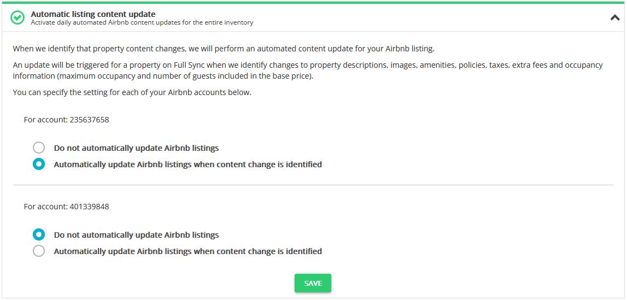This screenshot has height=300, width=627.
Task: Click the green checkmark status icon
Action: (x=18, y=17)
